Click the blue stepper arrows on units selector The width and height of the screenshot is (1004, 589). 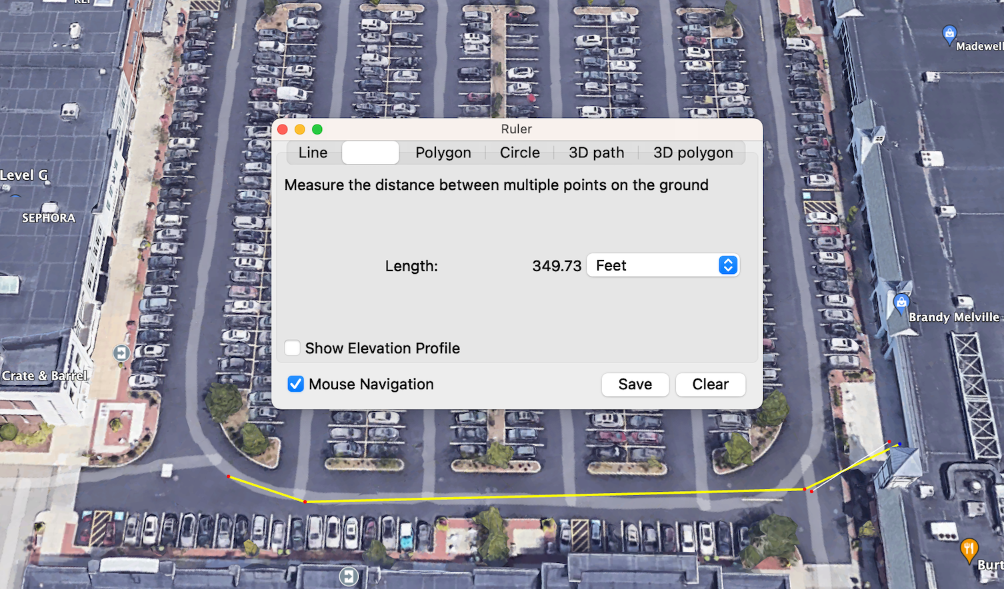[727, 265]
